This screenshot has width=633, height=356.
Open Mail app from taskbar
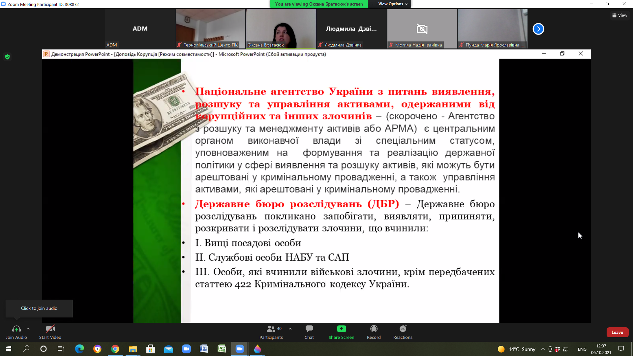(x=168, y=349)
